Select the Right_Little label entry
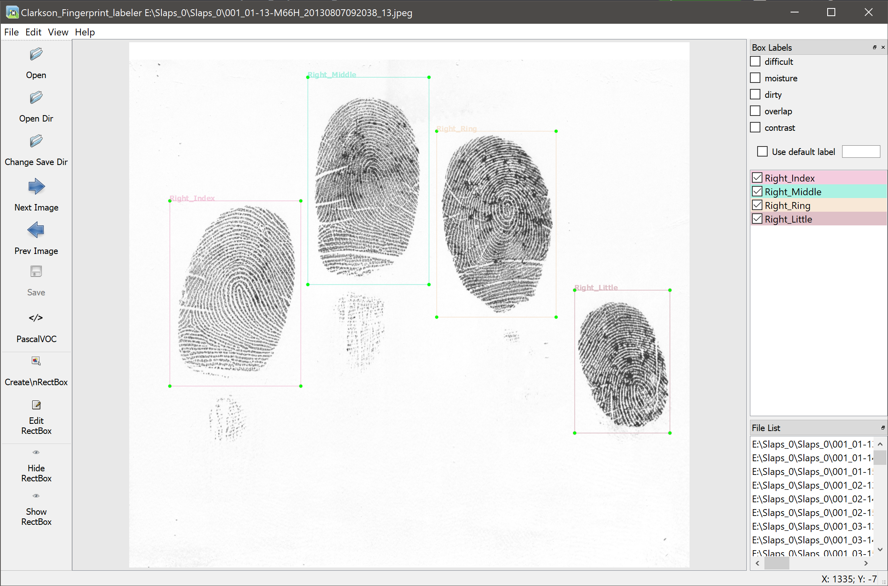 pos(788,219)
